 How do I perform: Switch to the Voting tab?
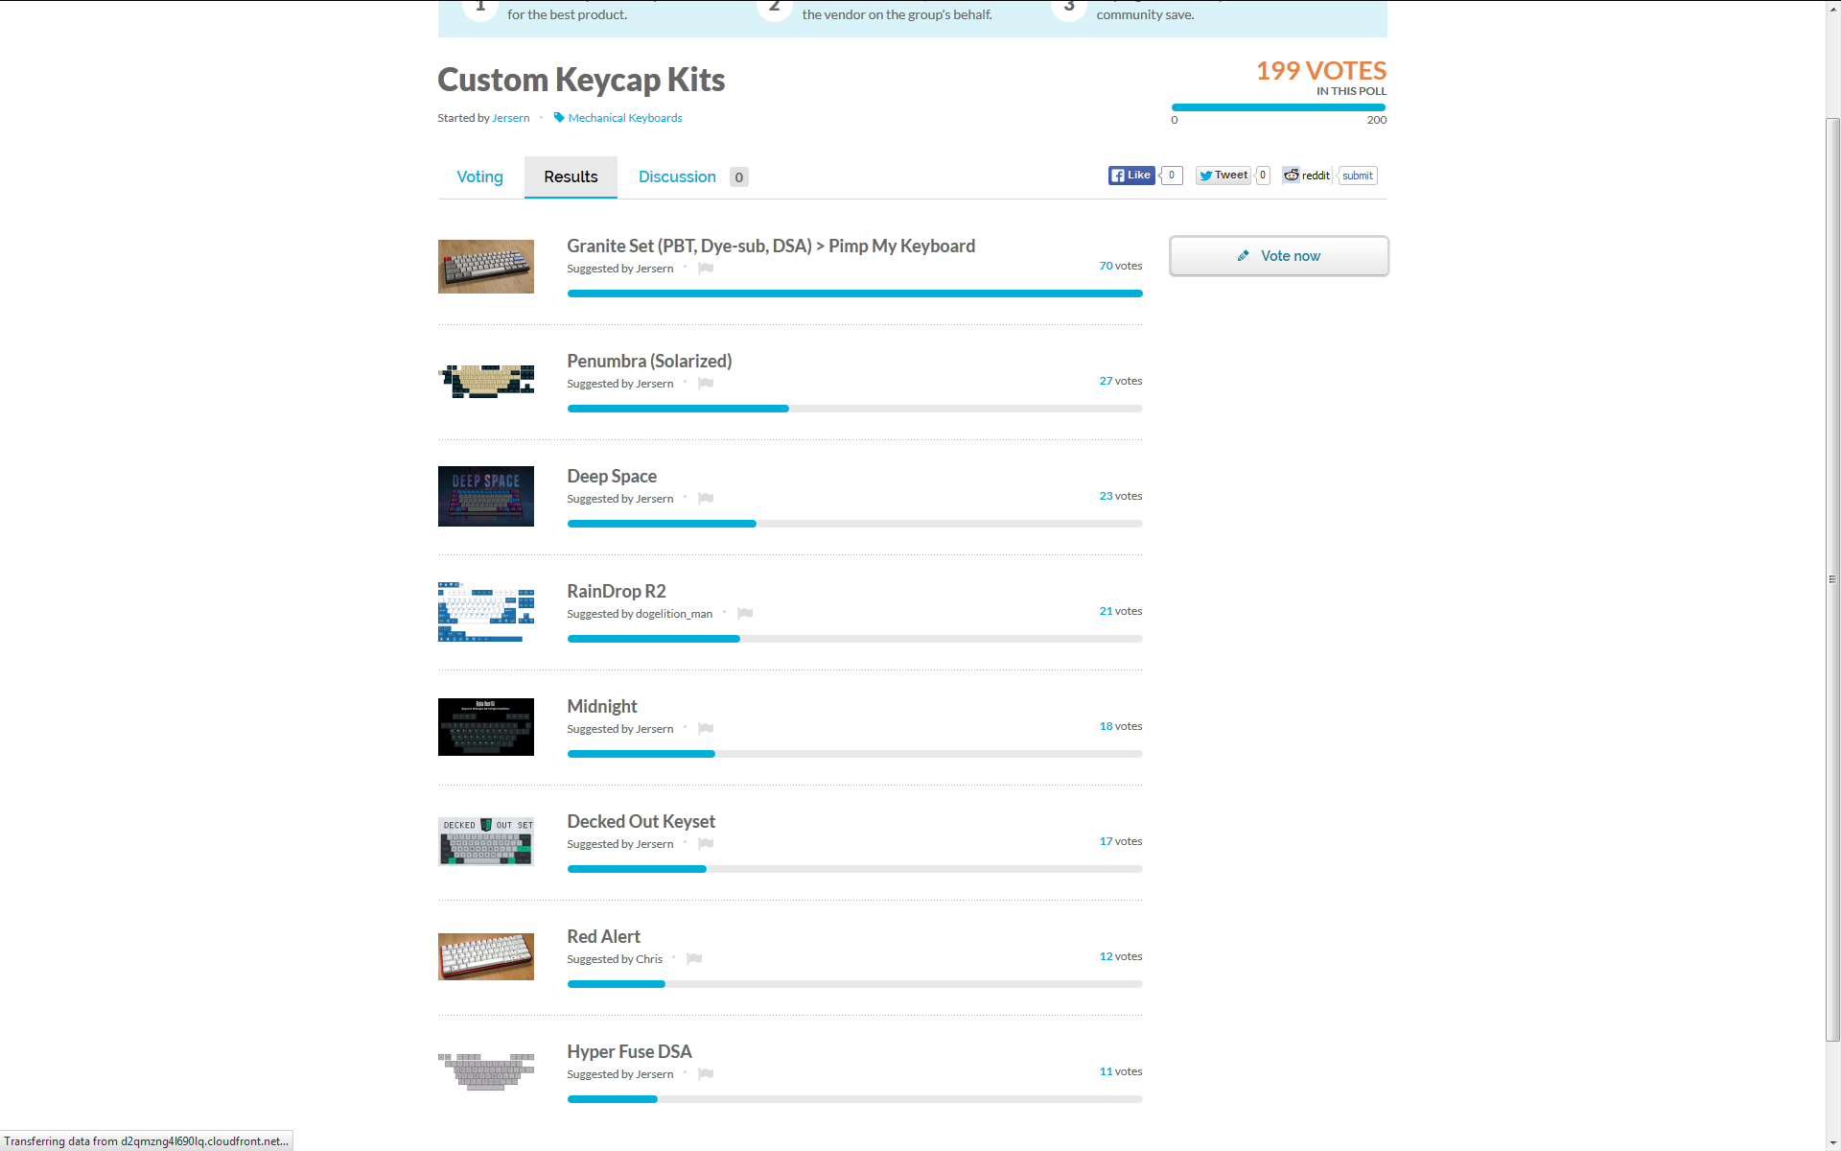pyautogui.click(x=479, y=177)
